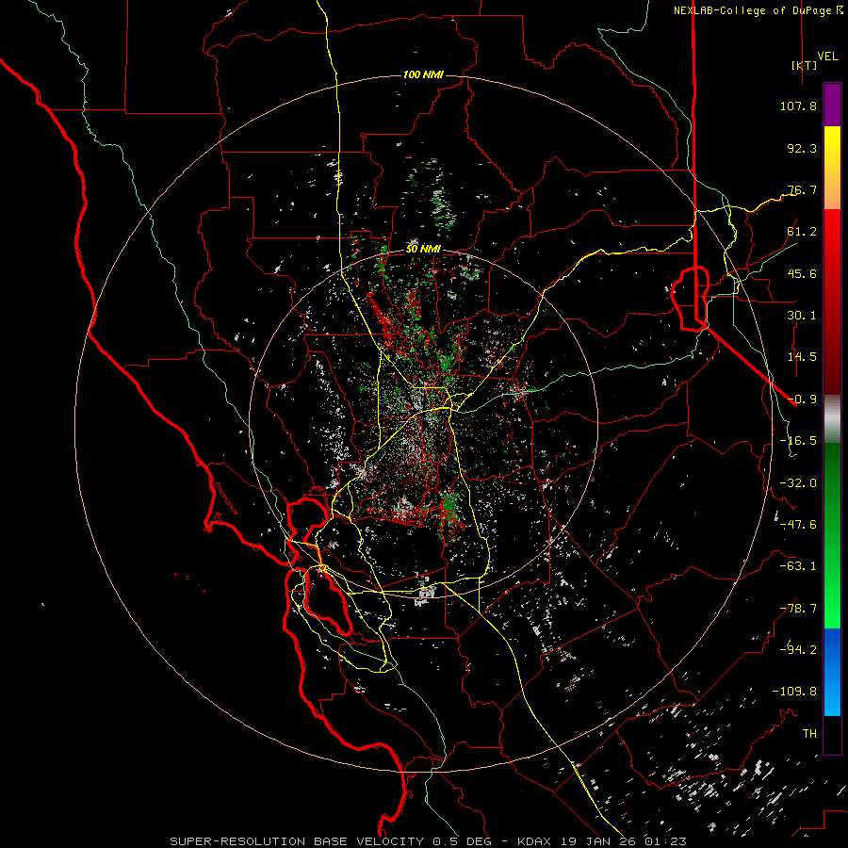
Task: Click the yellow-orange segment of color bar
Action: pyautogui.click(x=832, y=168)
